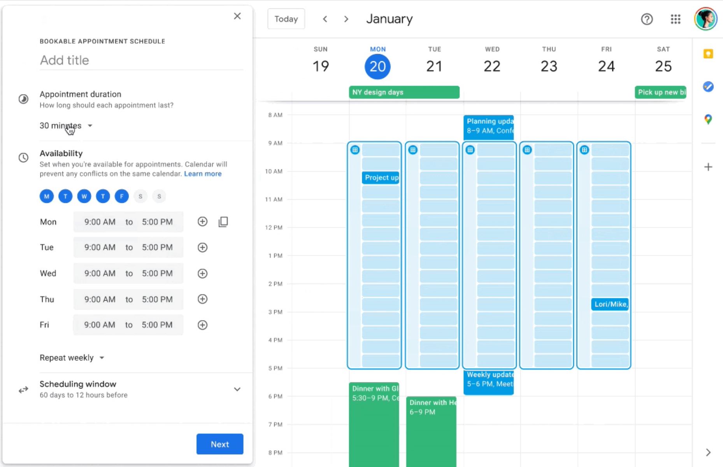Go to the next week arrow
The width and height of the screenshot is (723, 467).
346,19
